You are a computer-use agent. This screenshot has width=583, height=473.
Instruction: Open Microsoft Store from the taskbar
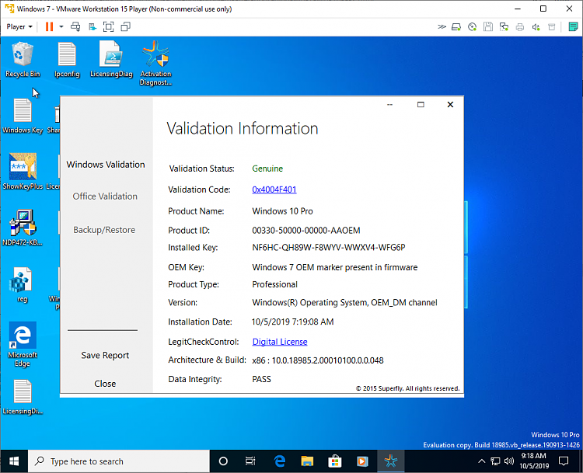tap(334, 461)
